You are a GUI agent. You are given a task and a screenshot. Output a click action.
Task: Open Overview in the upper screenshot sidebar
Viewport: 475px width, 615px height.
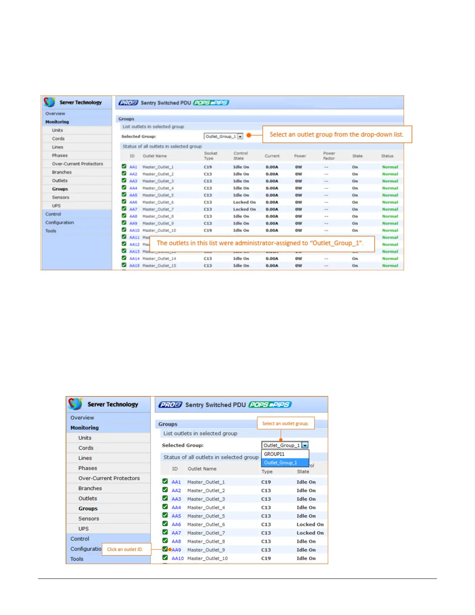pyautogui.click(x=55, y=113)
